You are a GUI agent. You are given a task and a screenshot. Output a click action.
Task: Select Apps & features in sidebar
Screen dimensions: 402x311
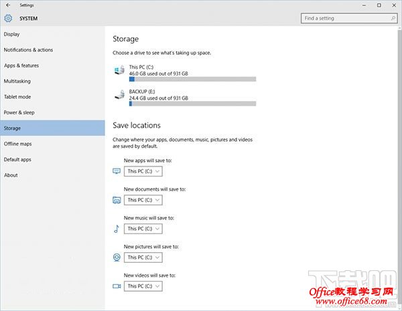pos(52,66)
